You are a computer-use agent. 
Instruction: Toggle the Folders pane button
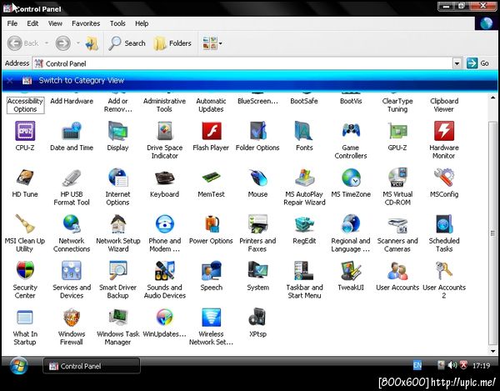(x=172, y=43)
